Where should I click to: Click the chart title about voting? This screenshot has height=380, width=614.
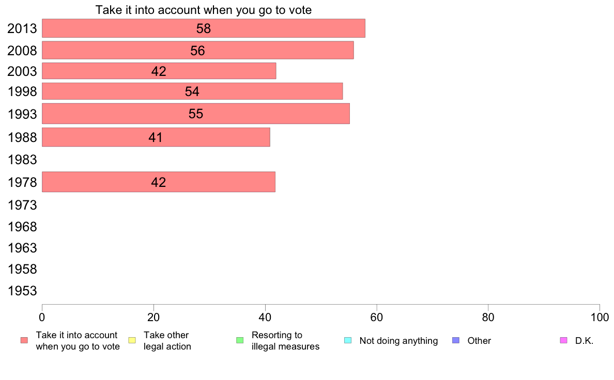tap(204, 10)
